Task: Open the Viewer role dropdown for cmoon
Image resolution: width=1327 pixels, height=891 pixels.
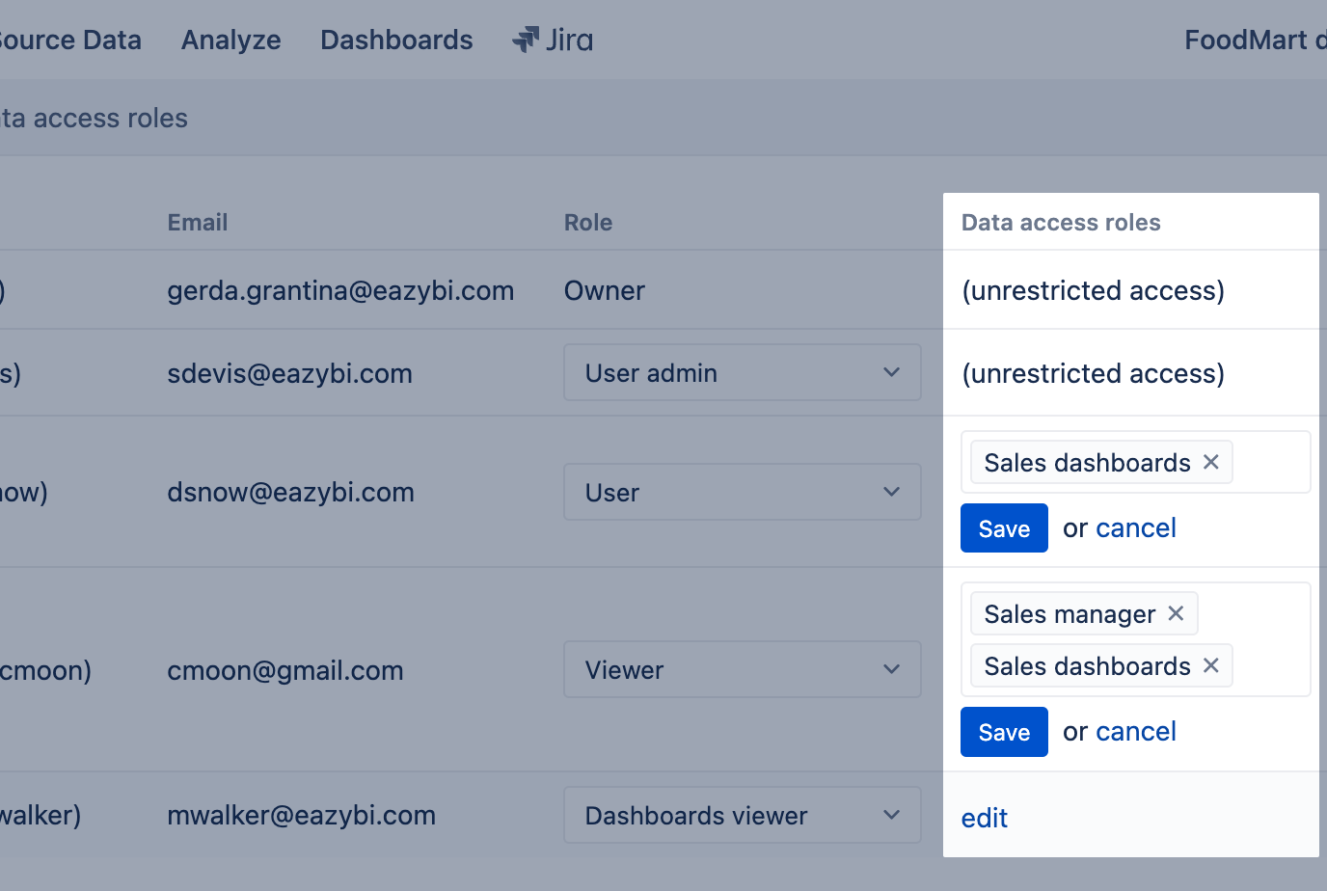Action: click(x=741, y=669)
